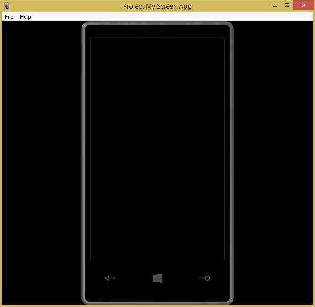Close the Project My Screen App window
Screen dimensions: 315x307
tap(304, 5)
